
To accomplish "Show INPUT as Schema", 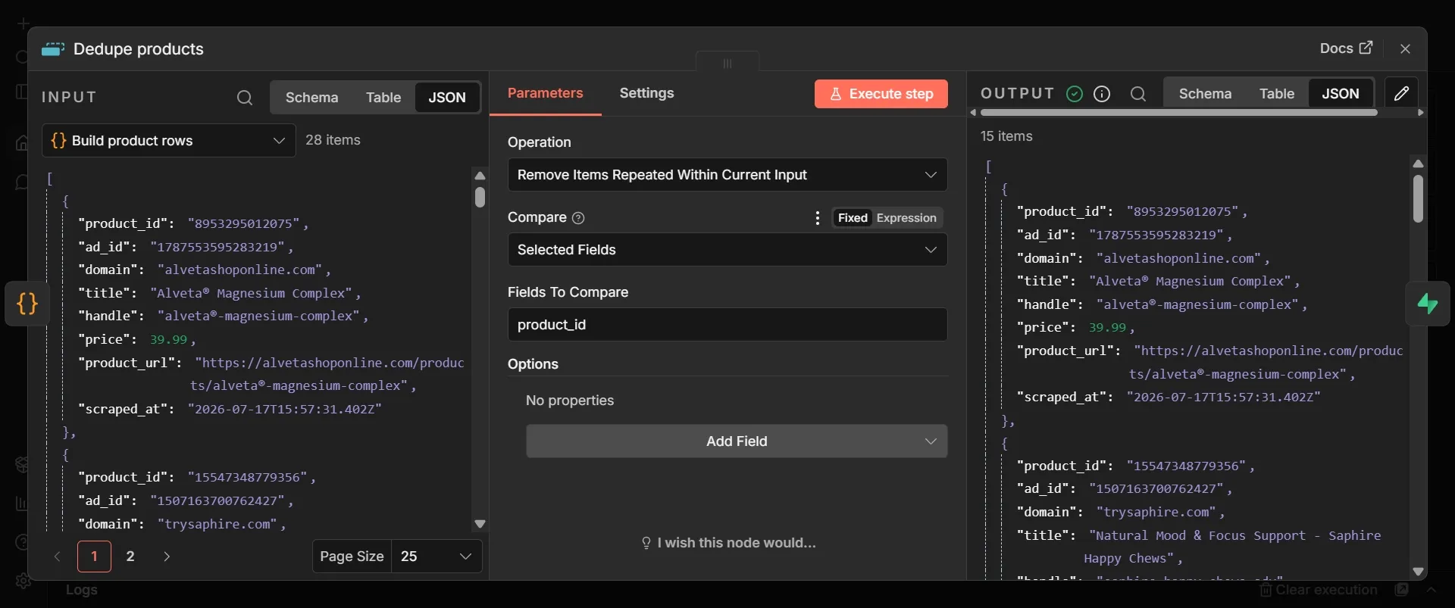I will [311, 98].
